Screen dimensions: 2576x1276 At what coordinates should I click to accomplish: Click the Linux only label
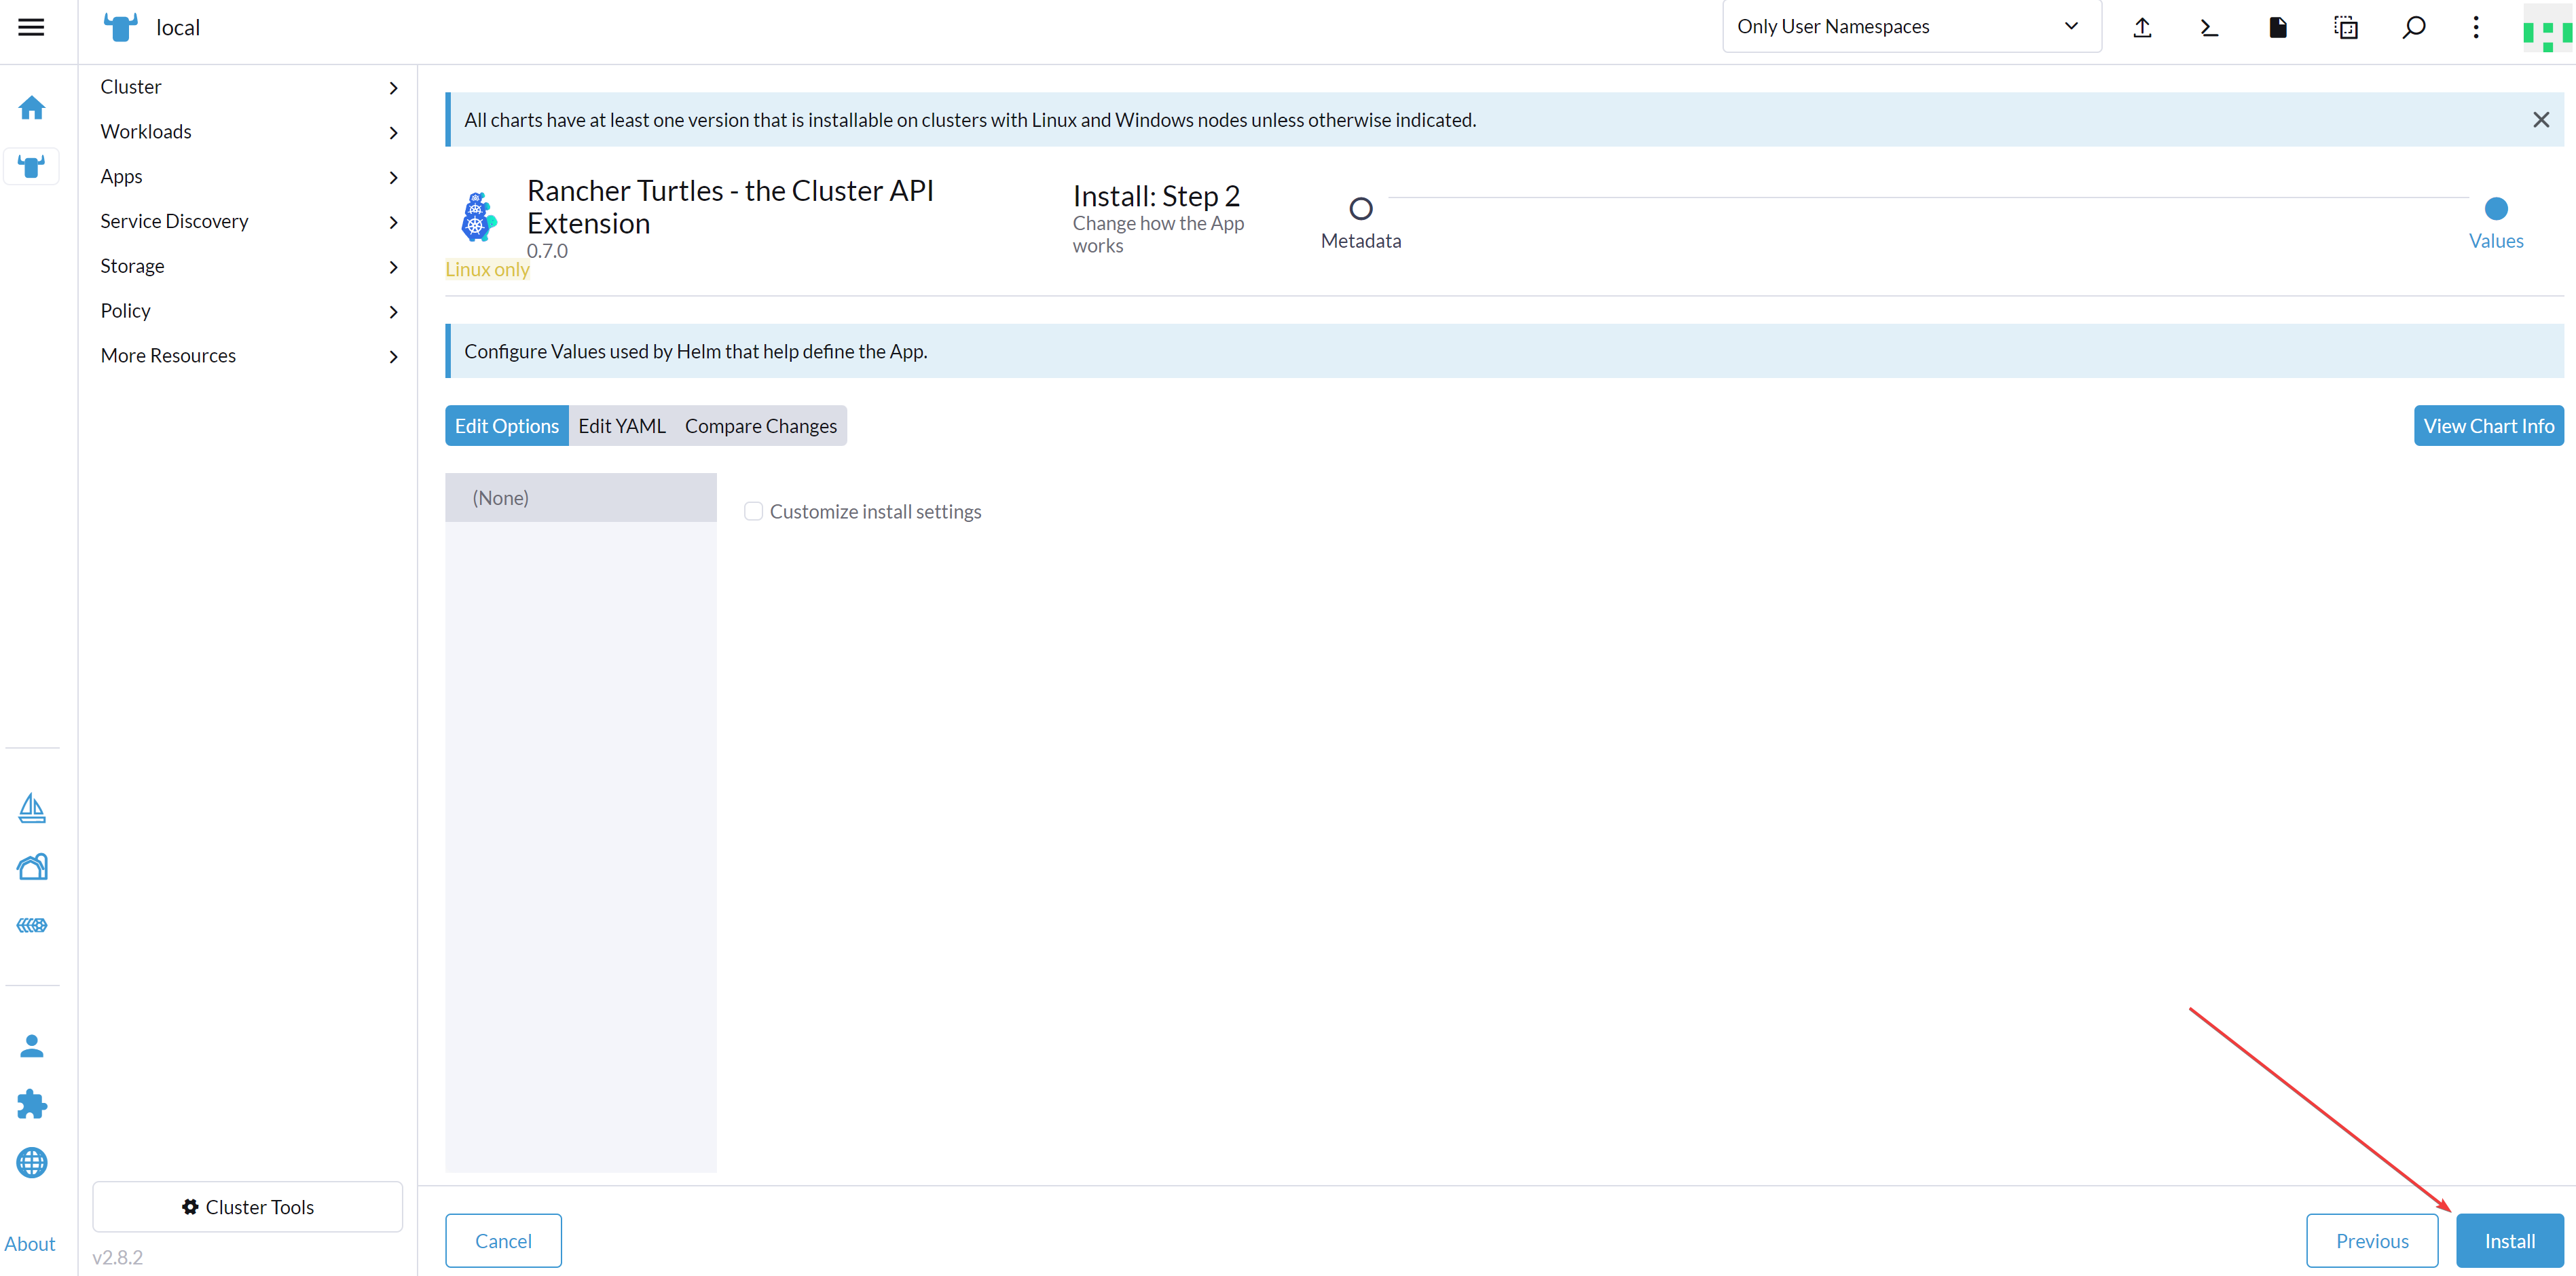[x=487, y=270]
